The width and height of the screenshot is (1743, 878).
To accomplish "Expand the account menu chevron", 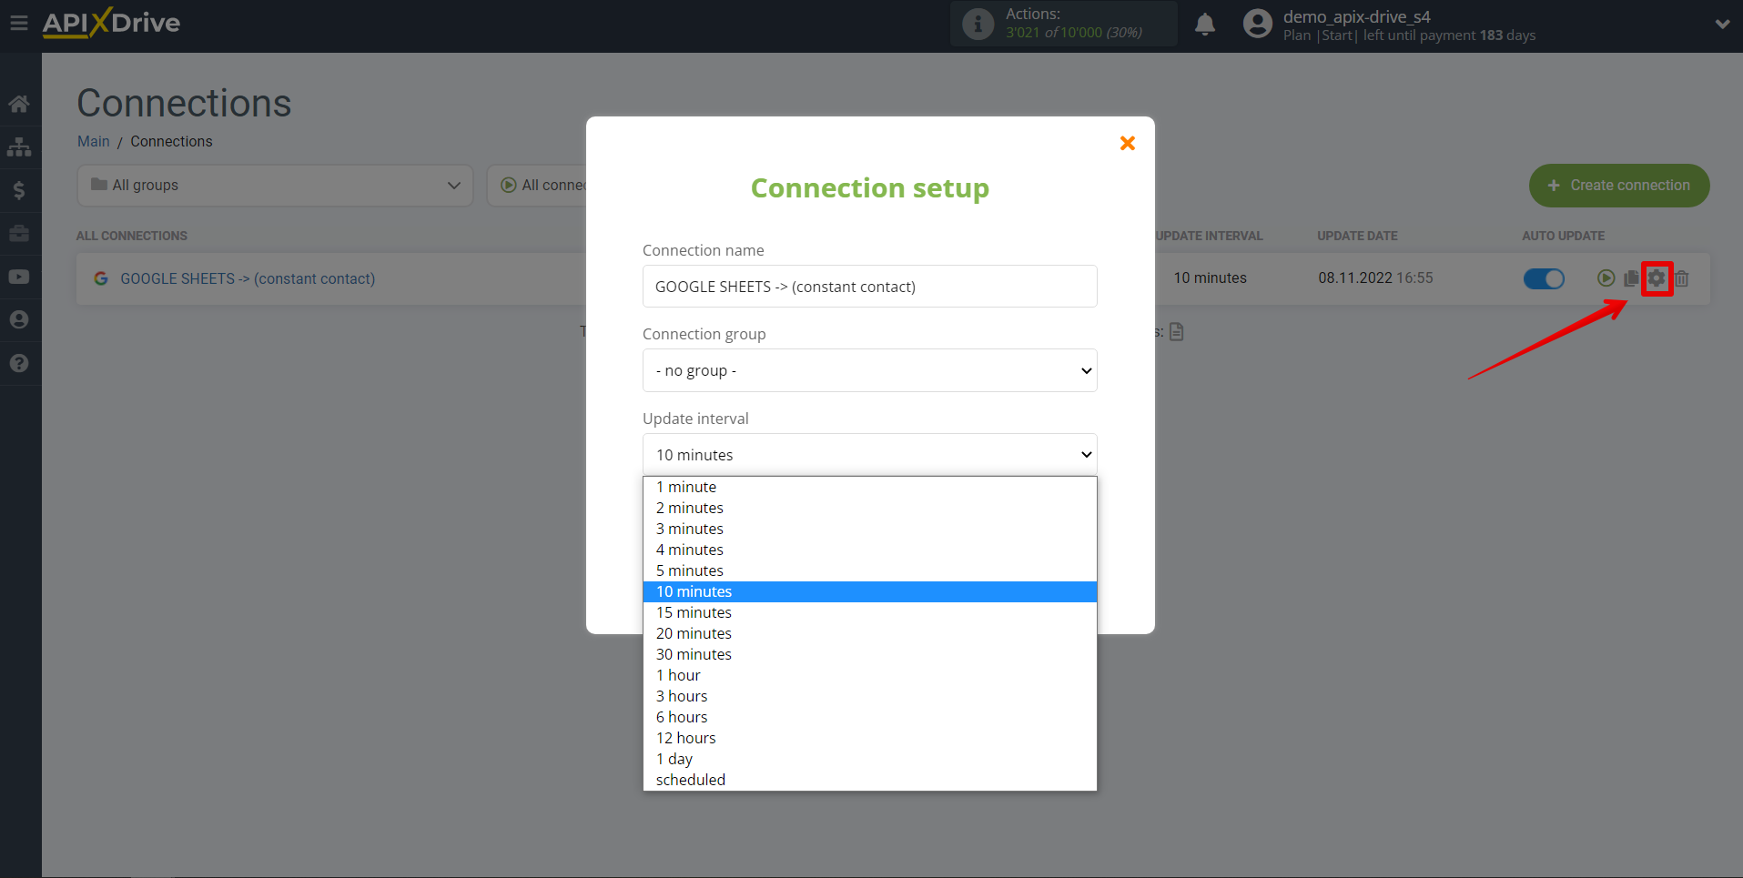I will tap(1722, 25).
